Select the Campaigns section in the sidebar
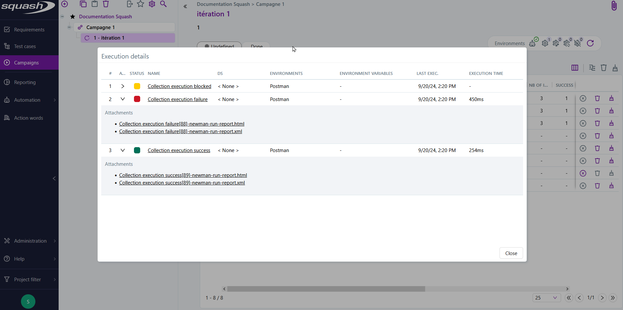This screenshot has height=310, width=623. pyautogui.click(x=26, y=62)
